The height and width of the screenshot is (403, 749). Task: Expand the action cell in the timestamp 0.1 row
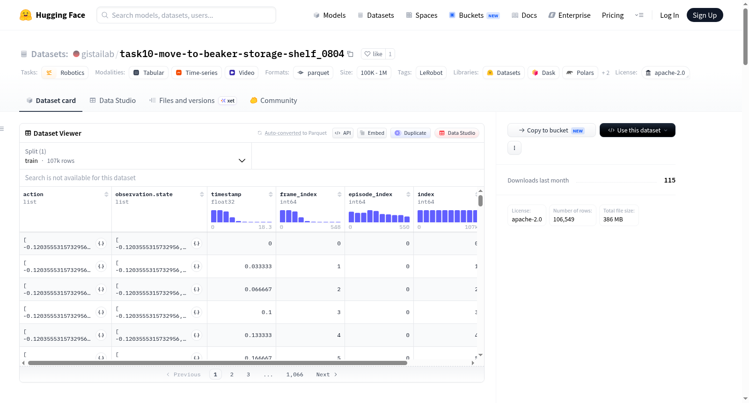101,312
